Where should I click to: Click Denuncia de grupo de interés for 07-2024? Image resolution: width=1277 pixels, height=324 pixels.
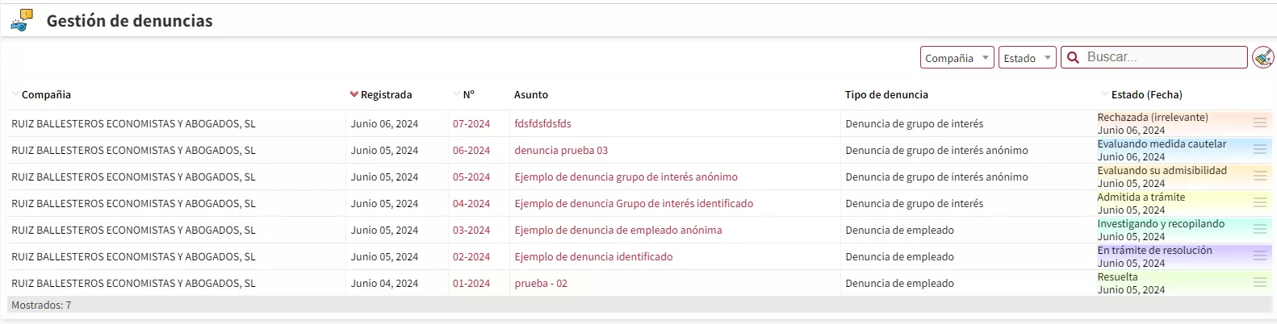[915, 123]
